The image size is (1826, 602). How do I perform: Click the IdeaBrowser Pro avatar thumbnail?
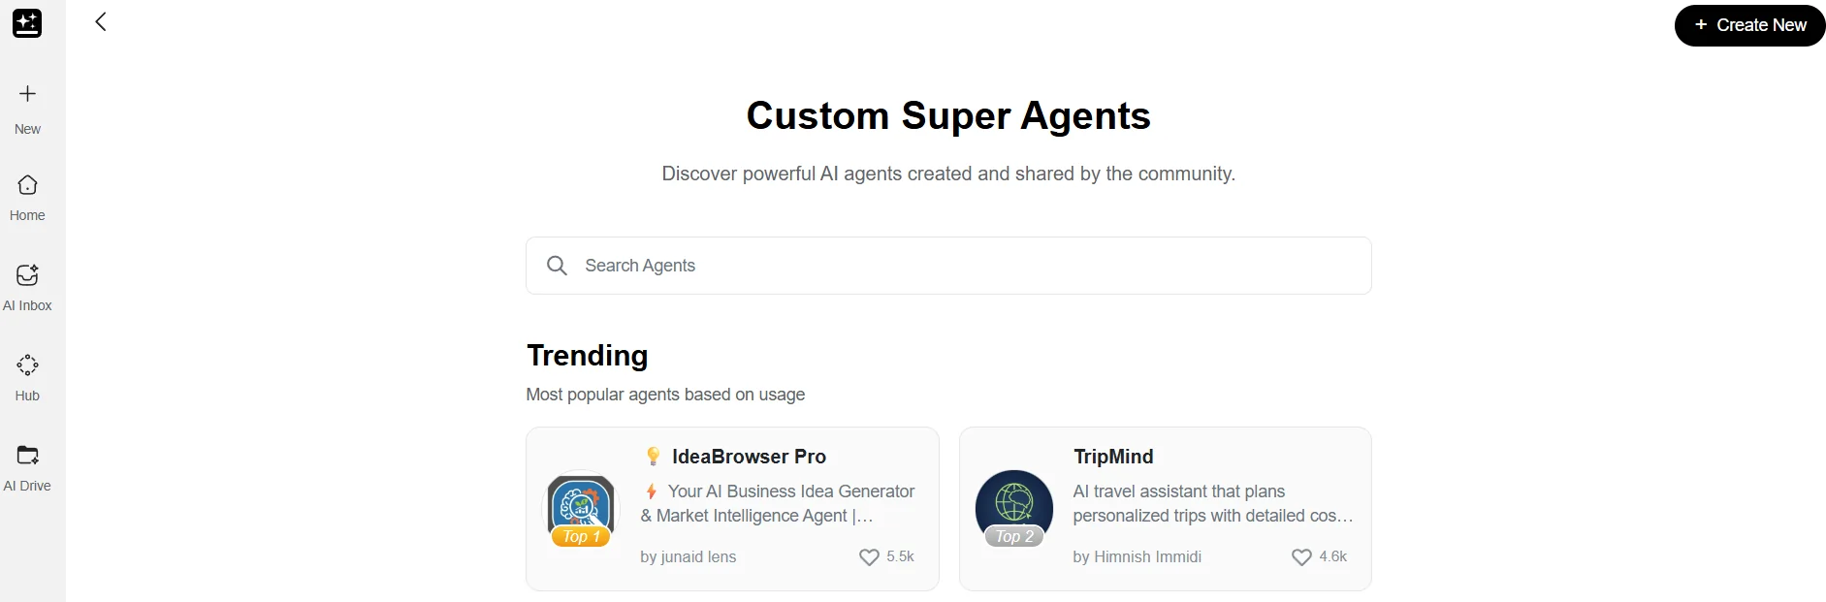(x=580, y=504)
